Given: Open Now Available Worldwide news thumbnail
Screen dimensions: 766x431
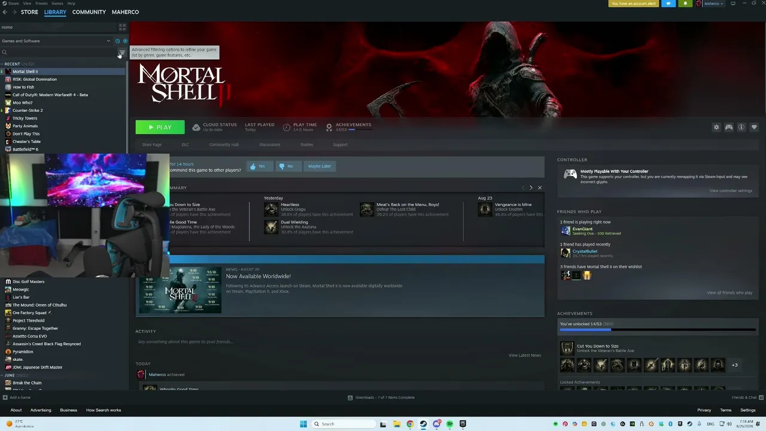Looking at the screenshot, I should pos(180,290).
